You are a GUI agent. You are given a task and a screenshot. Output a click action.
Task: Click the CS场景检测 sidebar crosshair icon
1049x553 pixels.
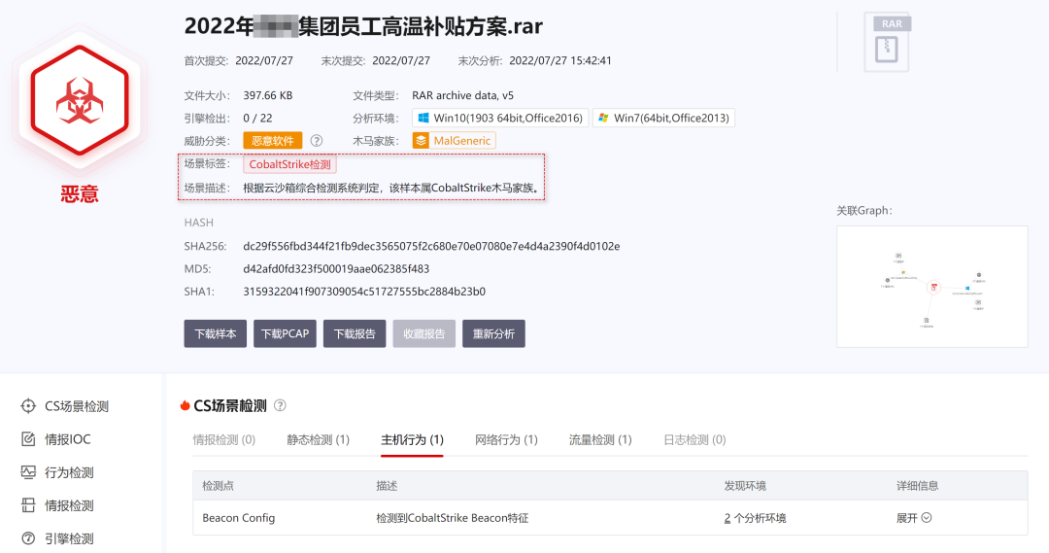[x=28, y=405]
